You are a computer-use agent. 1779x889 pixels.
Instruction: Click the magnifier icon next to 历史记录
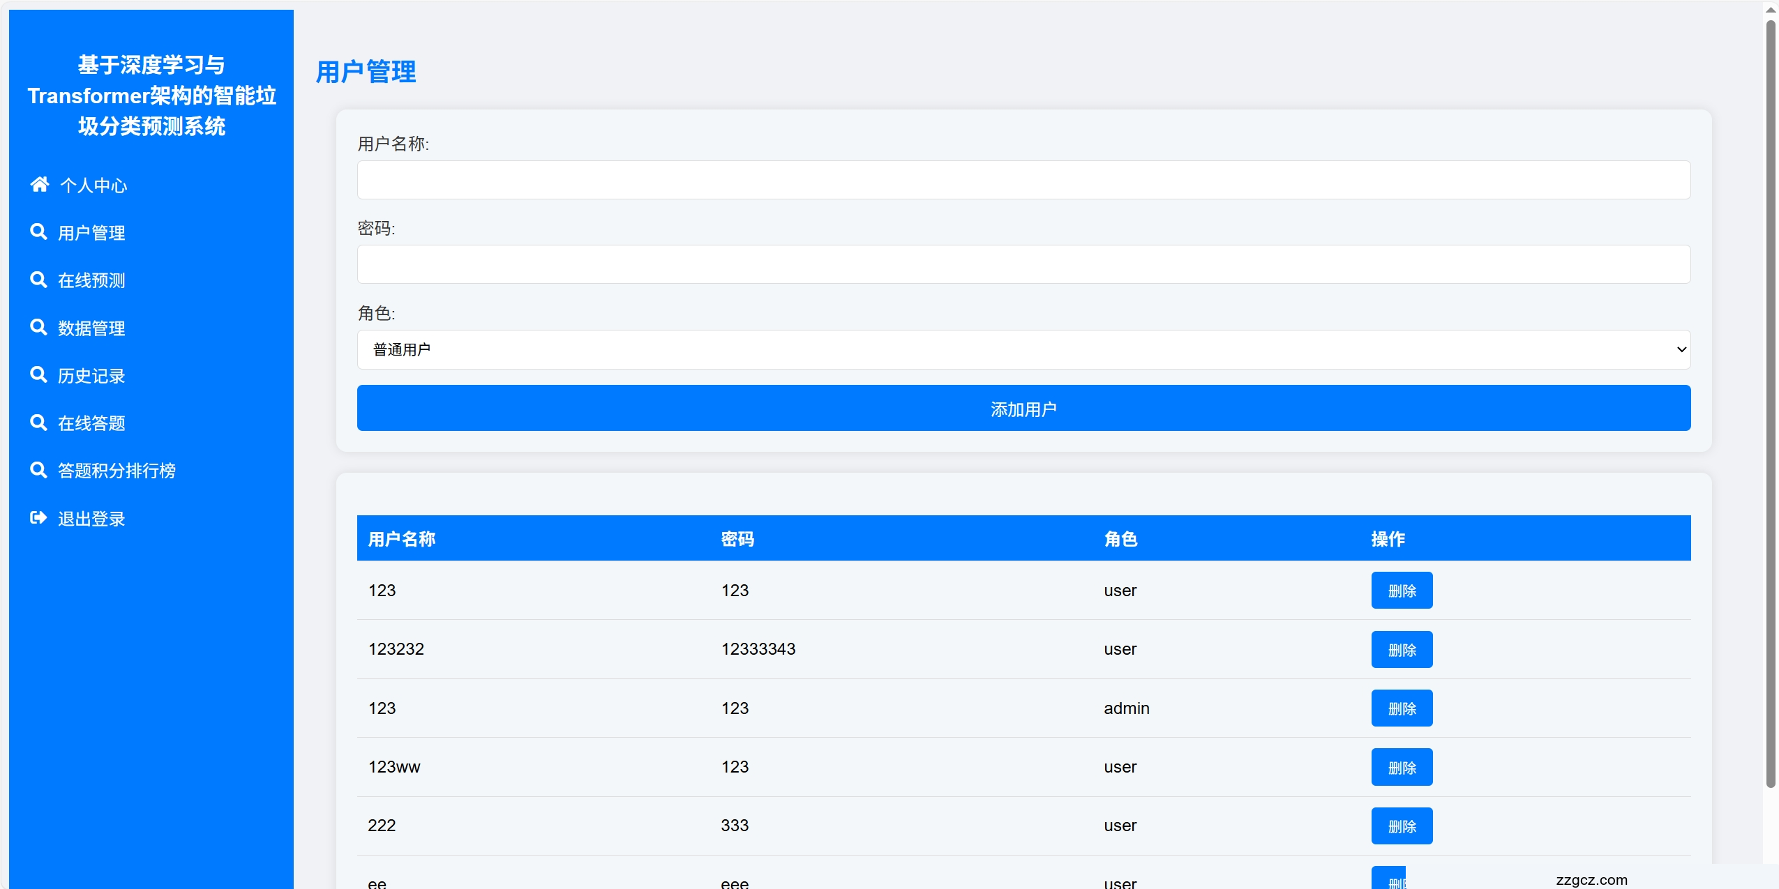coord(38,375)
